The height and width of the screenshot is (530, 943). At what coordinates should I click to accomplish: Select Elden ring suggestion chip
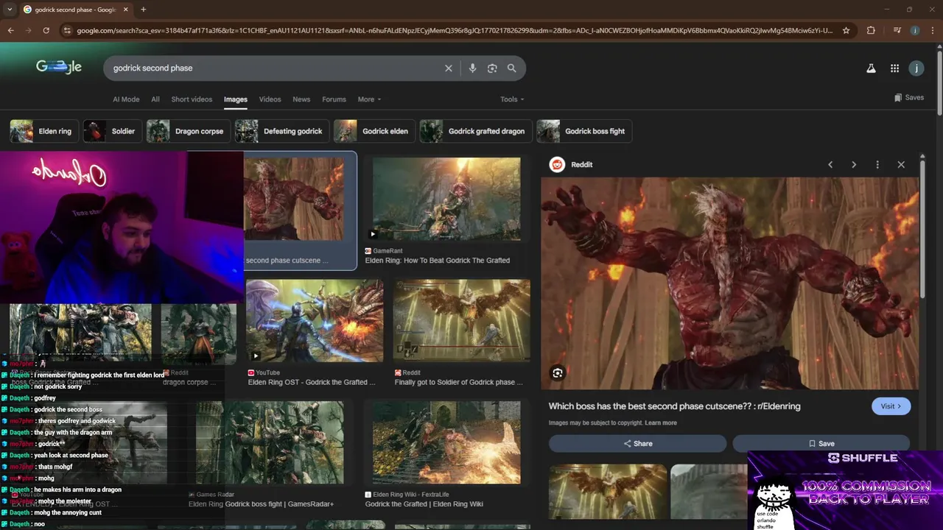[43, 131]
